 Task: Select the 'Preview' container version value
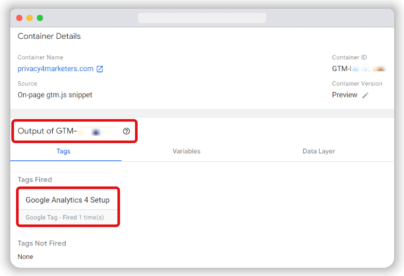click(345, 95)
